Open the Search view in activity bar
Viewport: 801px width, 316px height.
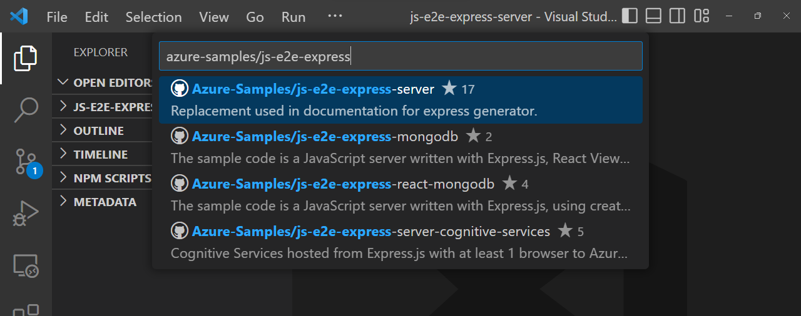26,109
